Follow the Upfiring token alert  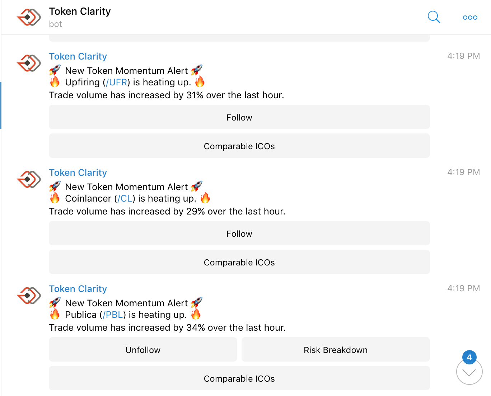pyautogui.click(x=239, y=117)
